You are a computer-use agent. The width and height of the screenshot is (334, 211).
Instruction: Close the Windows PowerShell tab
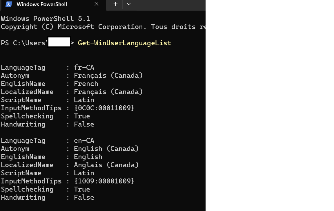97,4
